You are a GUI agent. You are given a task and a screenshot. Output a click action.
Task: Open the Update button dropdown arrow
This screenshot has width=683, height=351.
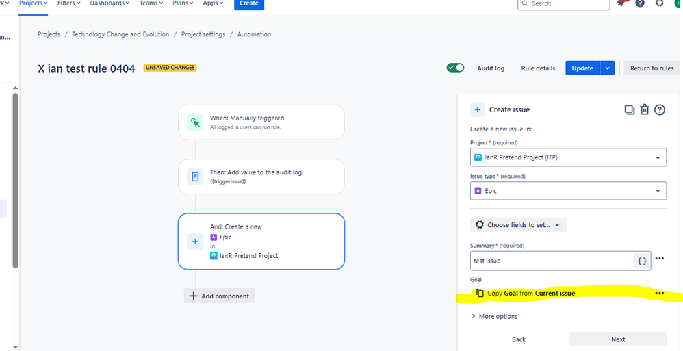[607, 68]
